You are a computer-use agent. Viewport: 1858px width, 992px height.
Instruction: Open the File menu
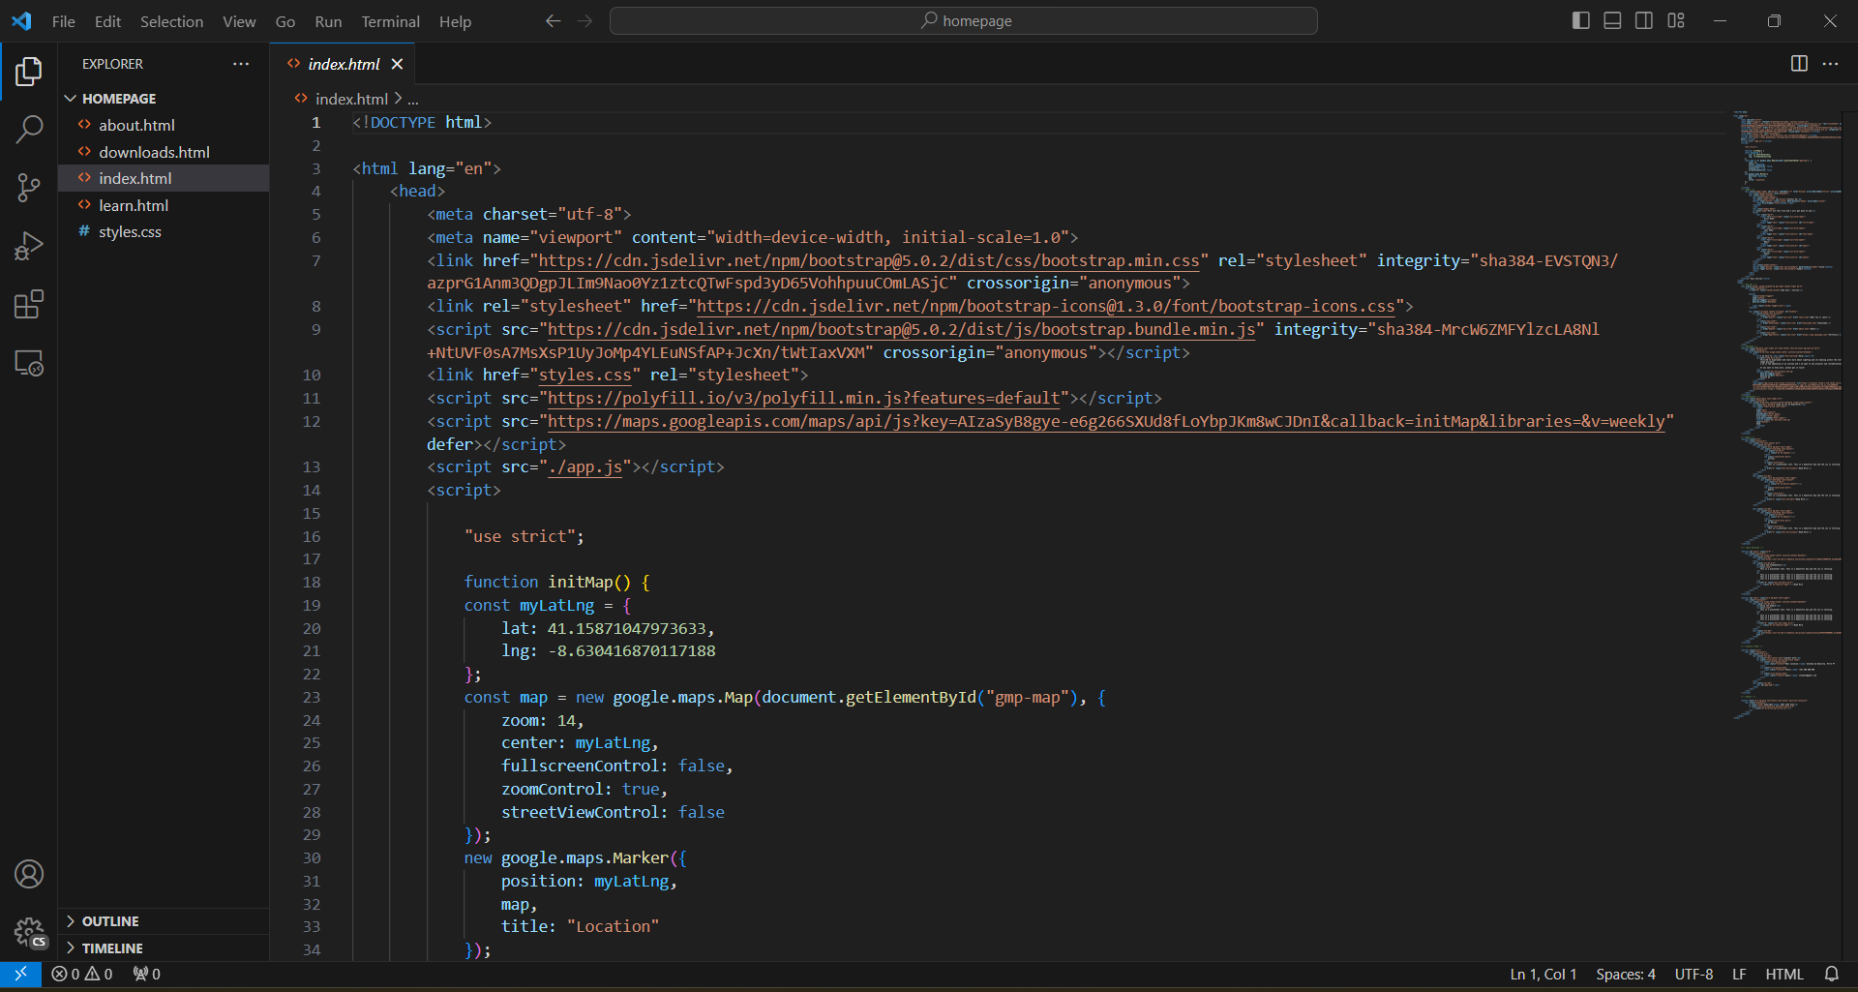[x=64, y=21]
